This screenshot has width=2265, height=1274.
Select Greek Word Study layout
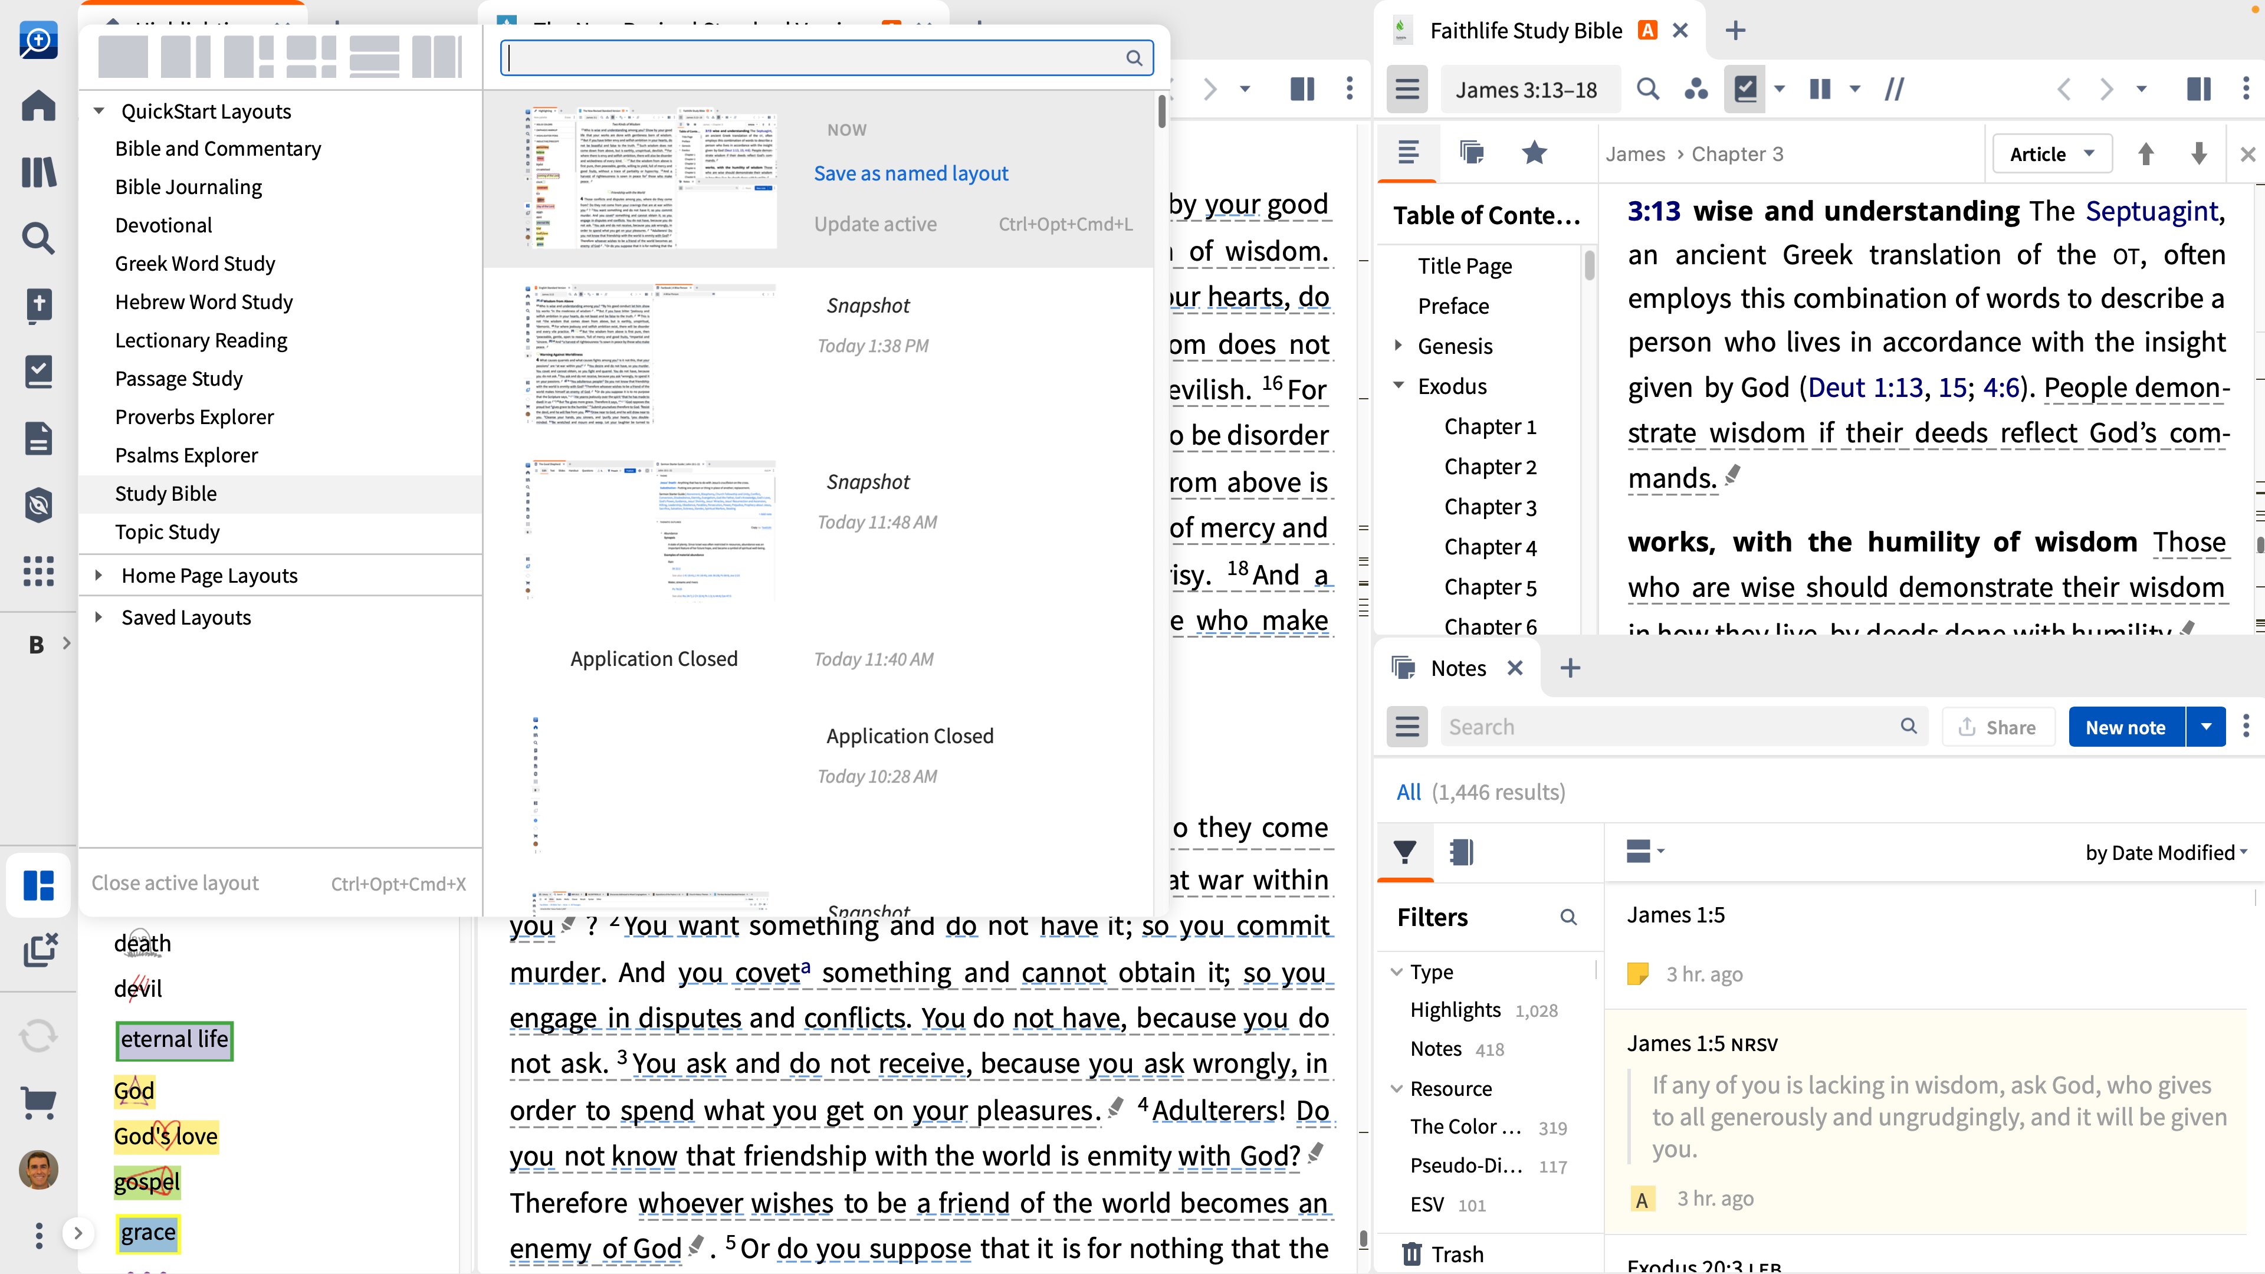click(194, 263)
